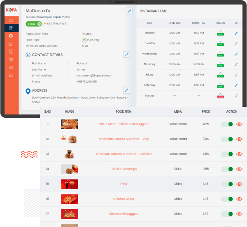View Chicken Strips using eye icon
The height and width of the screenshot is (227, 247).
pos(239,199)
